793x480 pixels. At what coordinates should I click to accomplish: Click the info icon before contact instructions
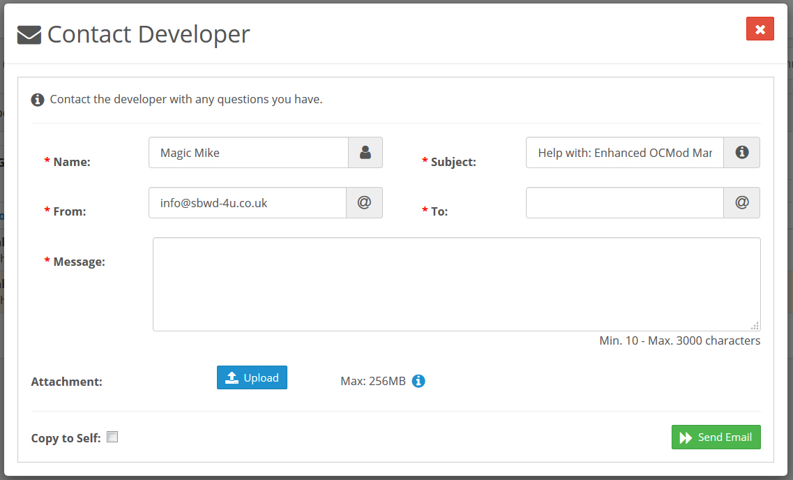(x=38, y=100)
